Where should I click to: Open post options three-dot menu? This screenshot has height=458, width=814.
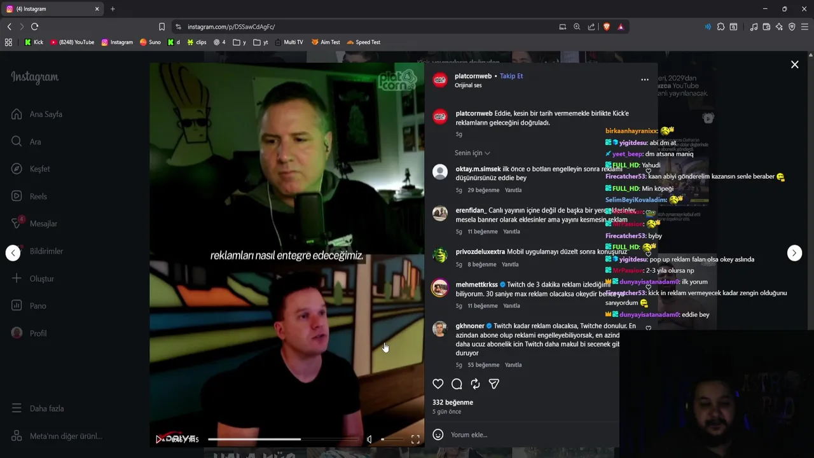645,80
